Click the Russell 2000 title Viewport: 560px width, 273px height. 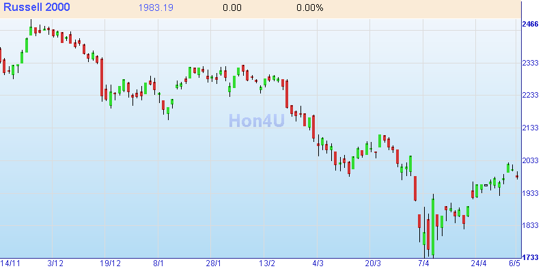37,8
